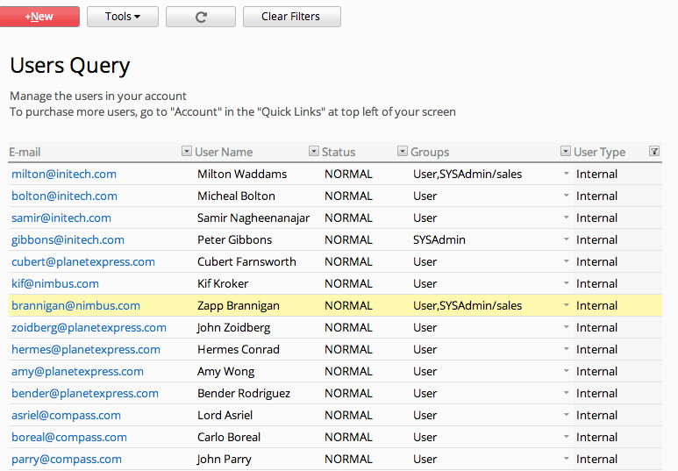Open the zoidberg@planetexpress.com link
Viewport: 678px width, 471px height.
89,327
